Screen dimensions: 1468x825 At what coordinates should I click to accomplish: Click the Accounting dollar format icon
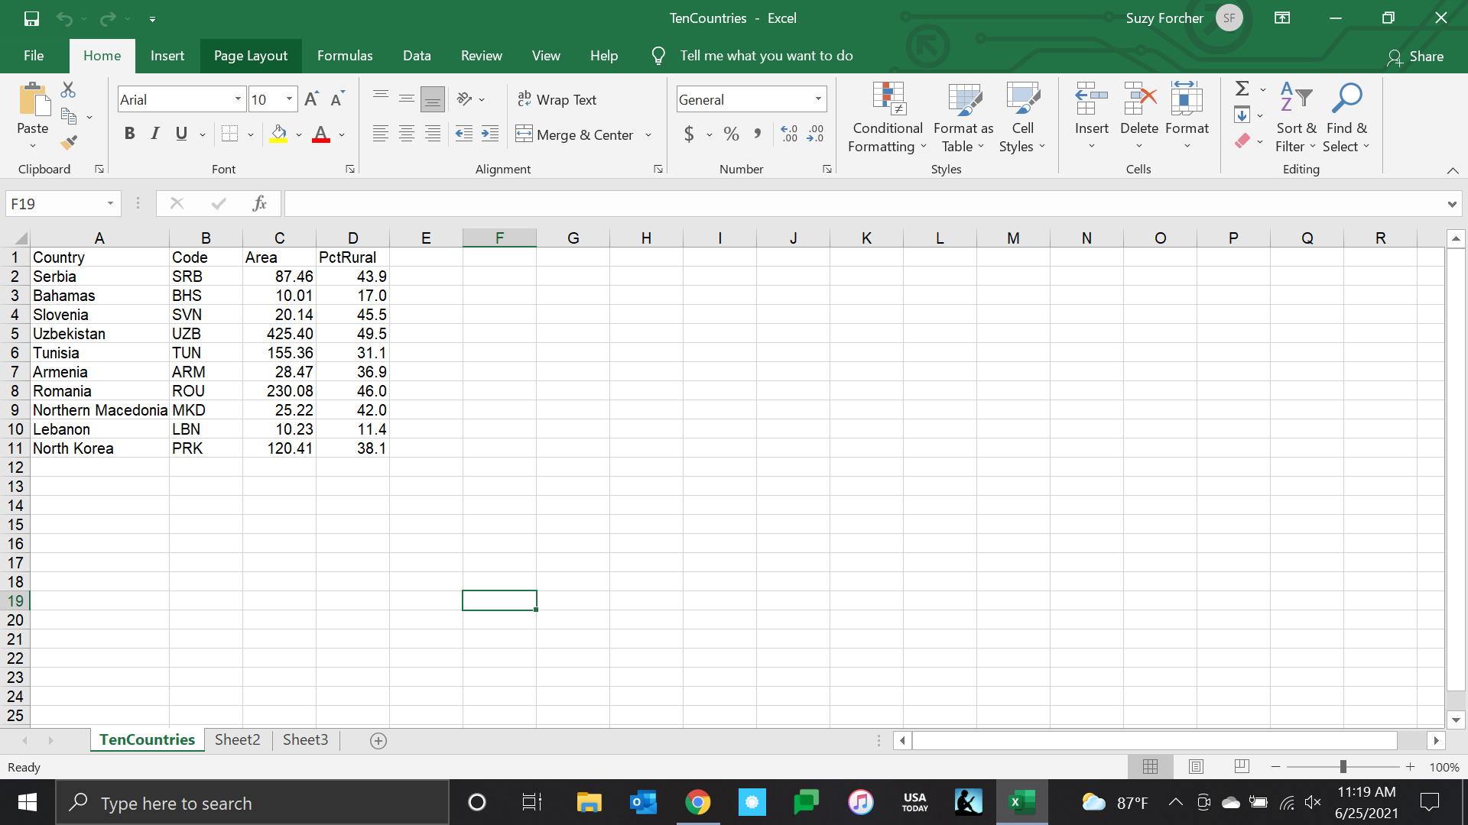[689, 134]
